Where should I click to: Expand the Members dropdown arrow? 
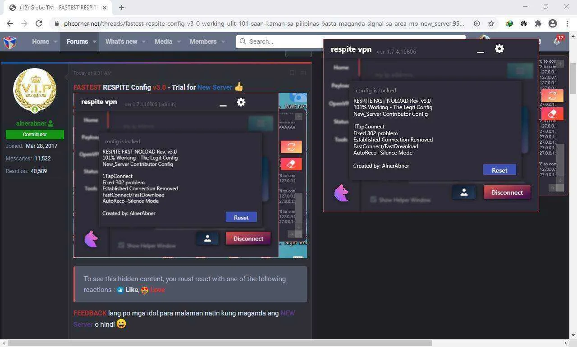point(223,41)
